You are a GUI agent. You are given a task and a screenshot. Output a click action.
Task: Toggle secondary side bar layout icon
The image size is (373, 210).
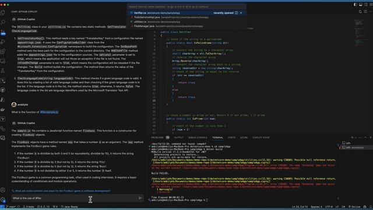tap(365, 5)
